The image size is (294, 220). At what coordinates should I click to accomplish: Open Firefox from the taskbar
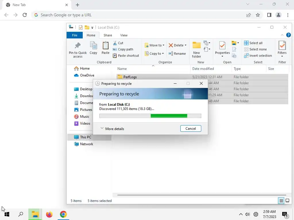[49, 214]
